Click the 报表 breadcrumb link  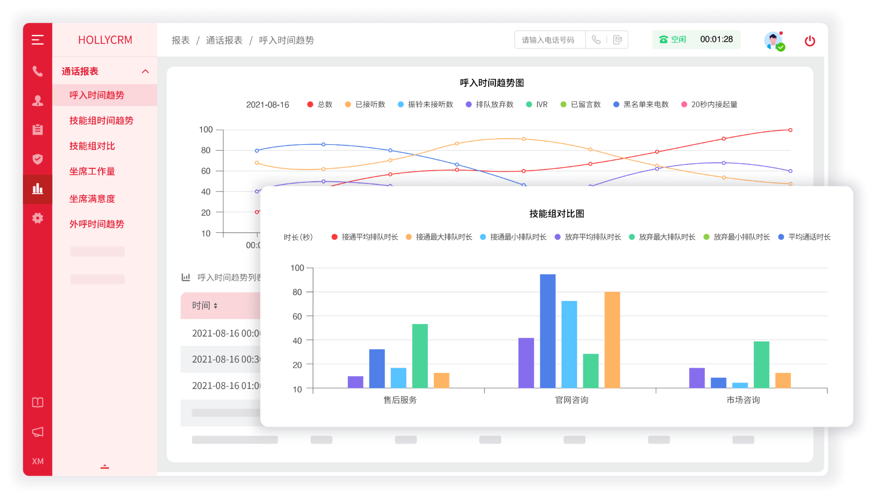pyautogui.click(x=180, y=40)
